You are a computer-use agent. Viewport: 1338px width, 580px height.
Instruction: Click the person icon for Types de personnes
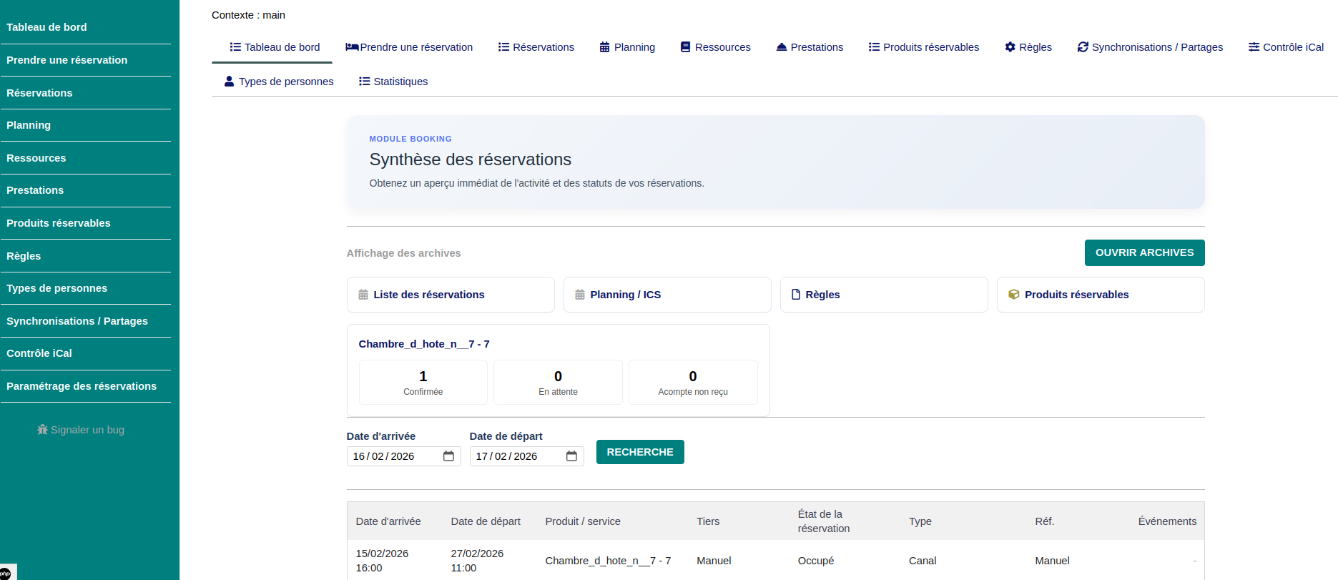[229, 82]
